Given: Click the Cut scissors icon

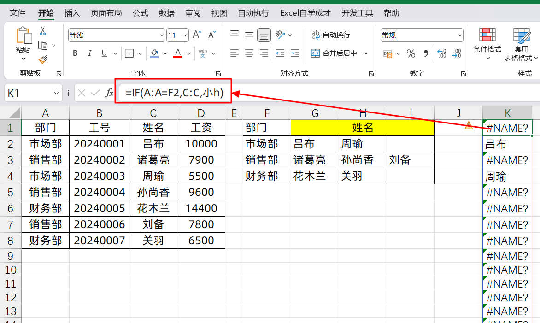Looking at the screenshot, I should [x=43, y=31].
